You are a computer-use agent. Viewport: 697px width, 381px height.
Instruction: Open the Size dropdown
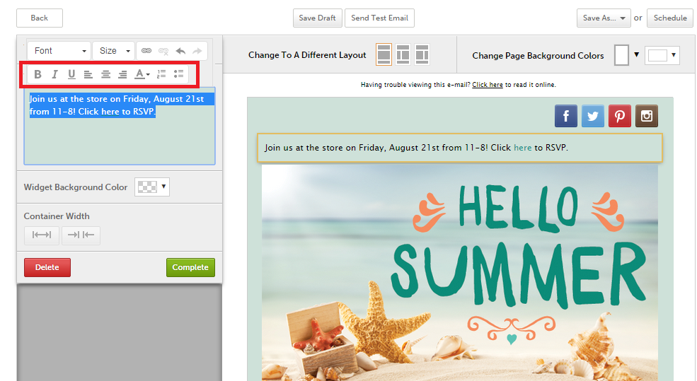pos(114,51)
